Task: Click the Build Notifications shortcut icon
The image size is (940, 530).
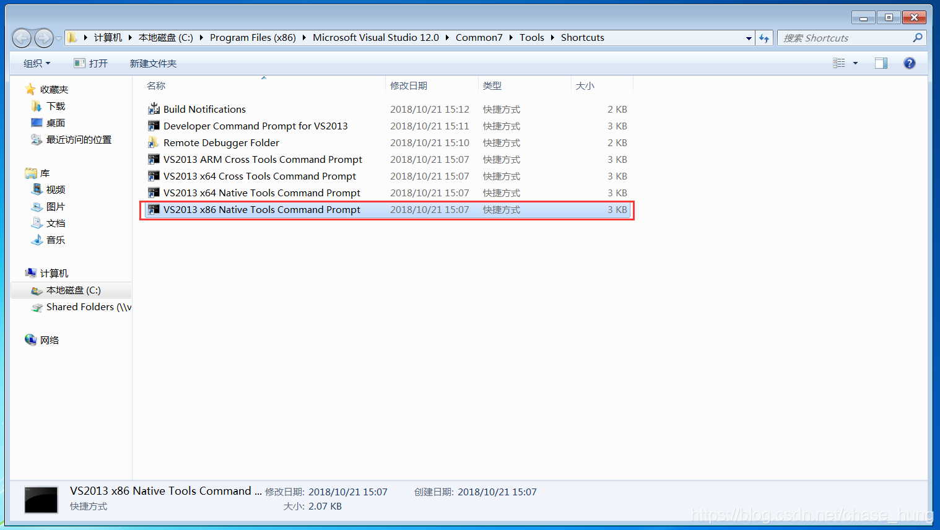Action: pyautogui.click(x=154, y=109)
